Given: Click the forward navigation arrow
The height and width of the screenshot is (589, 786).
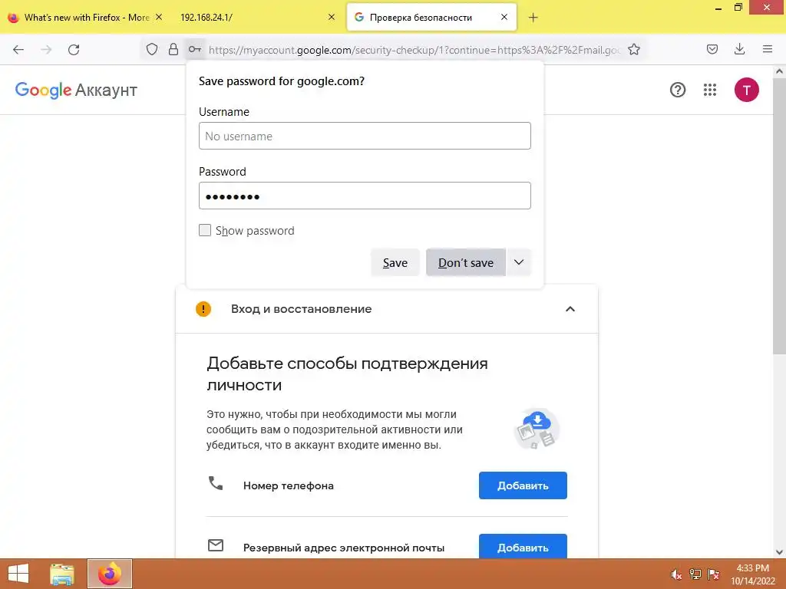Looking at the screenshot, I should 46,49.
